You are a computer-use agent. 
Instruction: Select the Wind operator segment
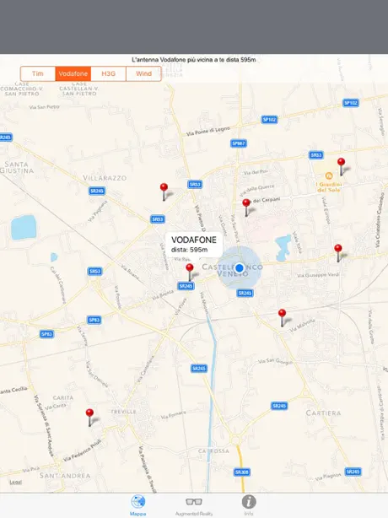(143, 73)
